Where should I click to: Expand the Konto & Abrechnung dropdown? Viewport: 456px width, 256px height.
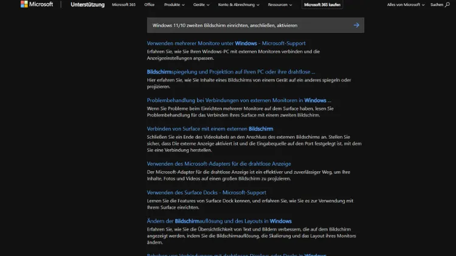[239, 5]
